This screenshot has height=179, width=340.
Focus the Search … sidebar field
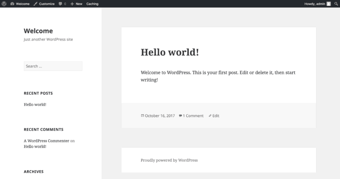tap(53, 66)
